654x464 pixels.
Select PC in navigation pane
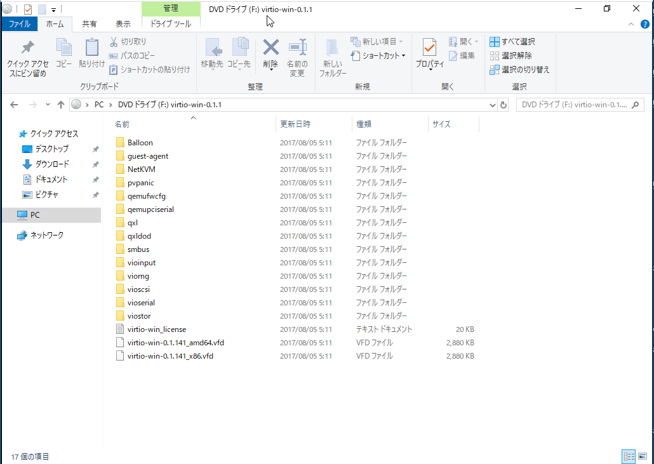tap(51, 215)
